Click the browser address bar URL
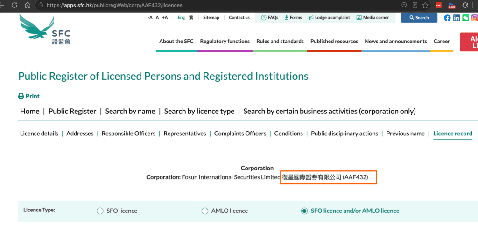 115,5
